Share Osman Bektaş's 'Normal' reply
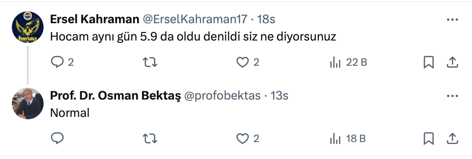This screenshot has width=472, height=159. (452, 138)
